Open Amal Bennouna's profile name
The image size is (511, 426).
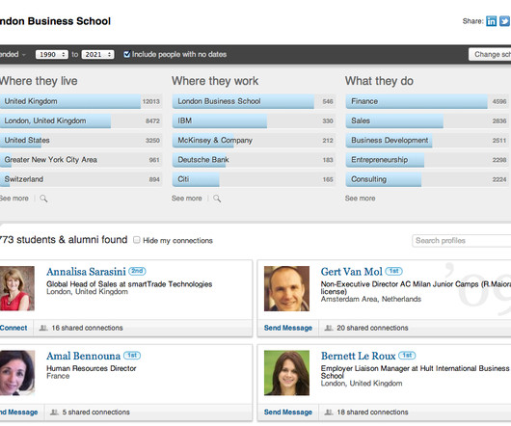[x=84, y=356]
